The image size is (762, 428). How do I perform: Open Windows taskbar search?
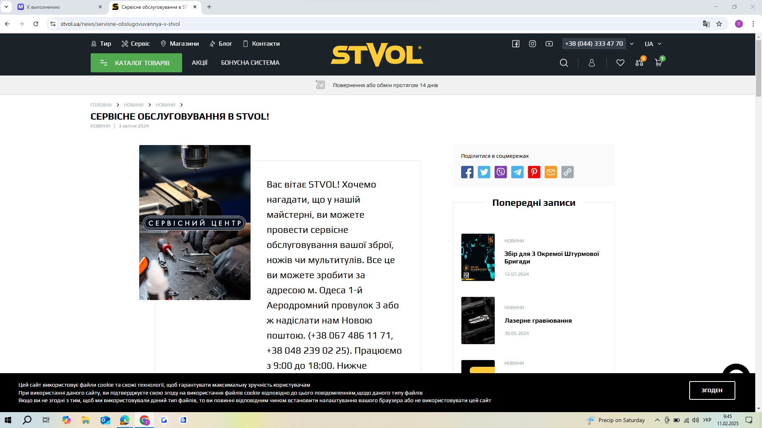point(27,420)
